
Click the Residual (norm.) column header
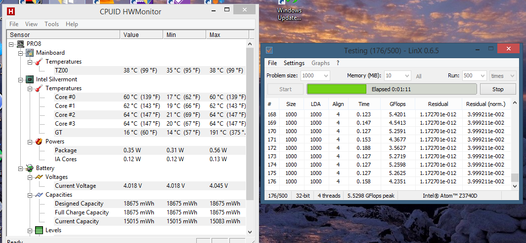(486, 104)
